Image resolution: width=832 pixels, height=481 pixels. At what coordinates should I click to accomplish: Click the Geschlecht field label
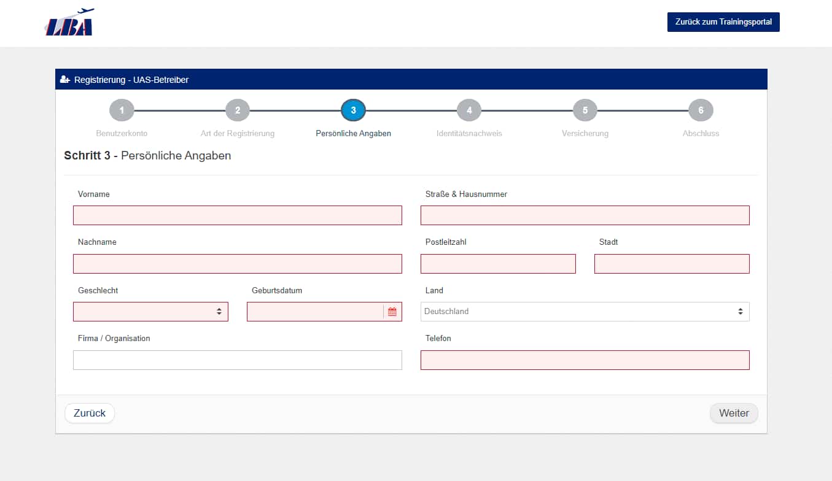pos(98,290)
